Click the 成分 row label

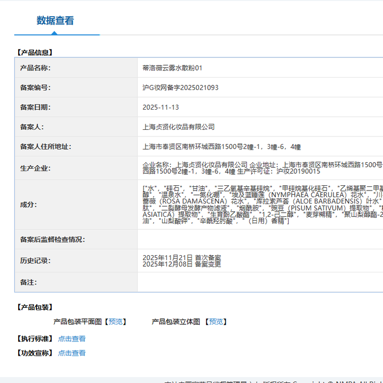[x=28, y=204]
